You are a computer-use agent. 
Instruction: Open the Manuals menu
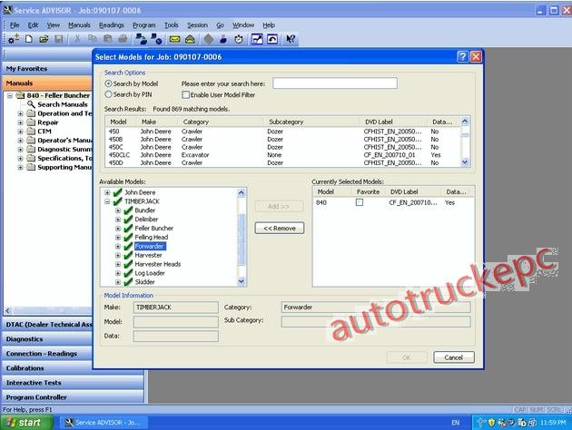[79, 25]
